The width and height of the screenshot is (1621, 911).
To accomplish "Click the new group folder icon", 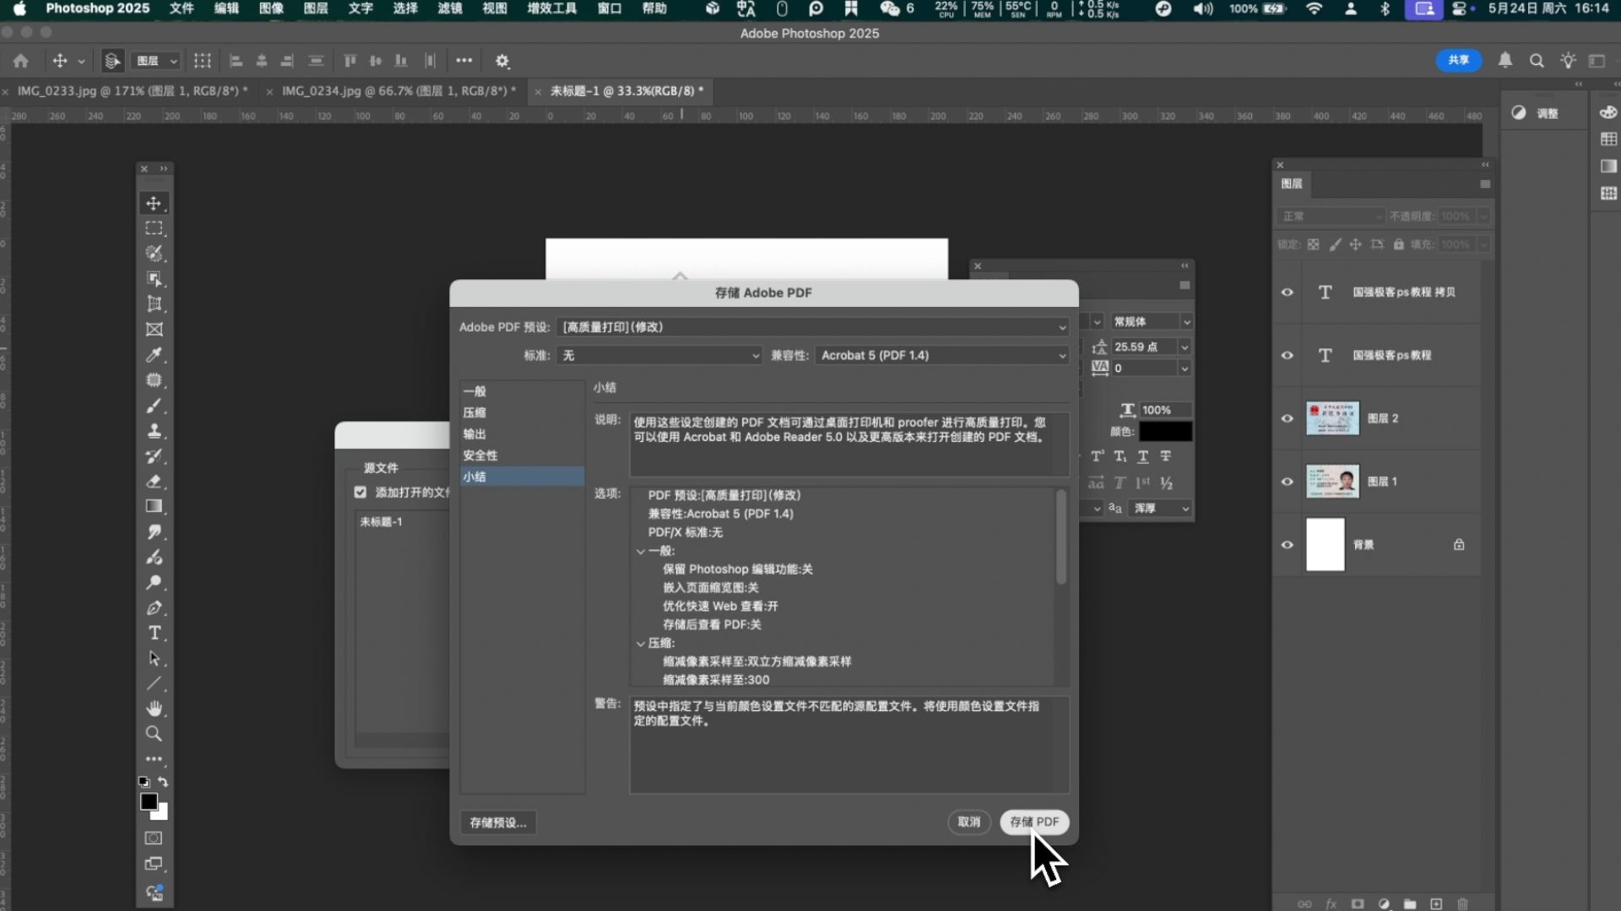I will (1410, 903).
